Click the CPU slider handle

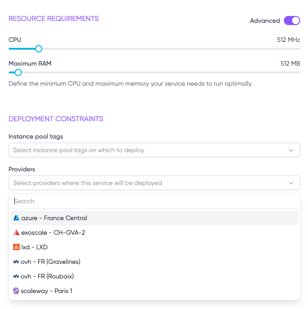pos(39,49)
